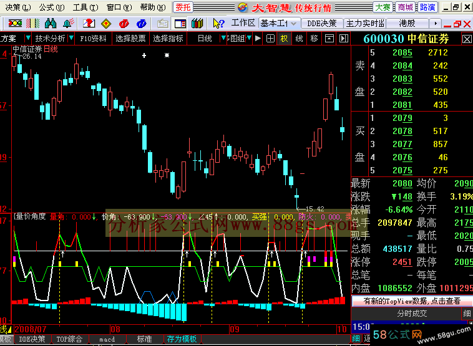Switch to the DDE决策 workspace tab
The image size is (473, 346).
pos(322,23)
